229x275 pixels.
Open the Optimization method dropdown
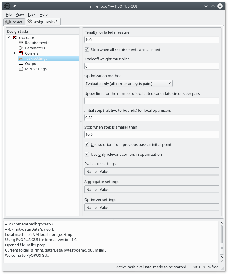128,84
